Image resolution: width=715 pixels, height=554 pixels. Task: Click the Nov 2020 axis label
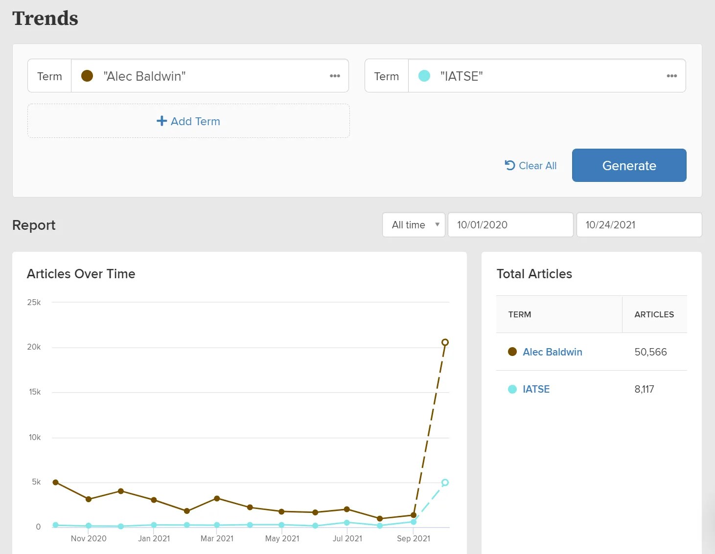pyautogui.click(x=89, y=538)
